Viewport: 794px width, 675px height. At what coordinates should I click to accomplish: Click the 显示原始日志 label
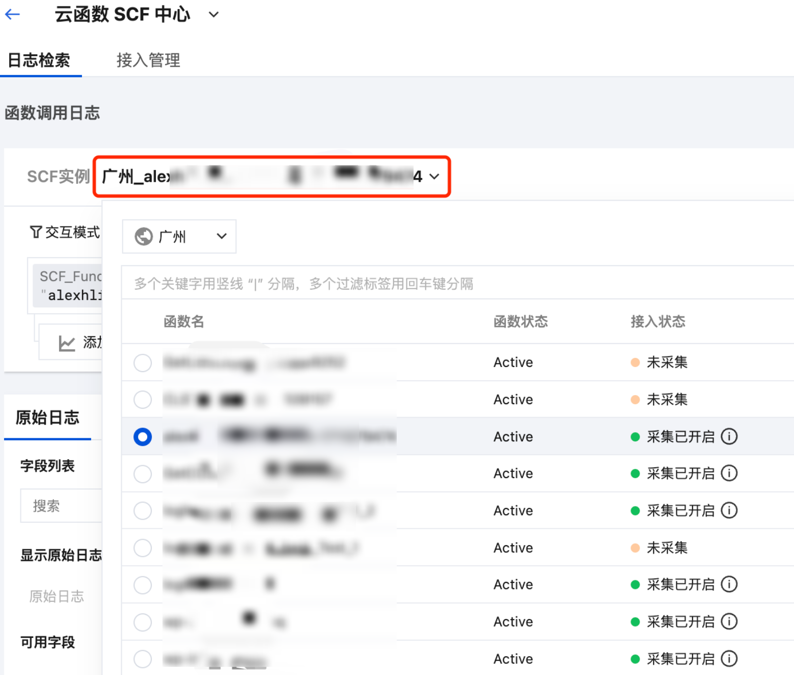tap(61, 555)
